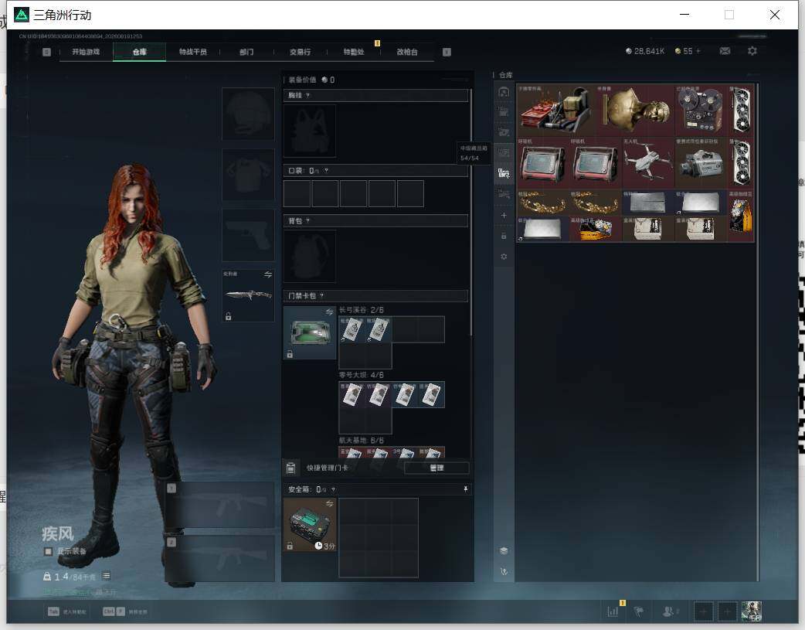Open the friends icon in bottom bar
This screenshot has width=805, height=630.
click(x=669, y=611)
